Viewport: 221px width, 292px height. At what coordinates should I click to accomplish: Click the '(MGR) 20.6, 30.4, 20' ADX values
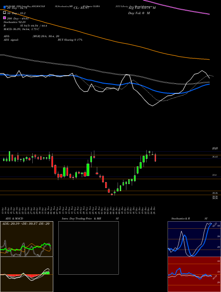pyautogui.click(x=46, y=36)
